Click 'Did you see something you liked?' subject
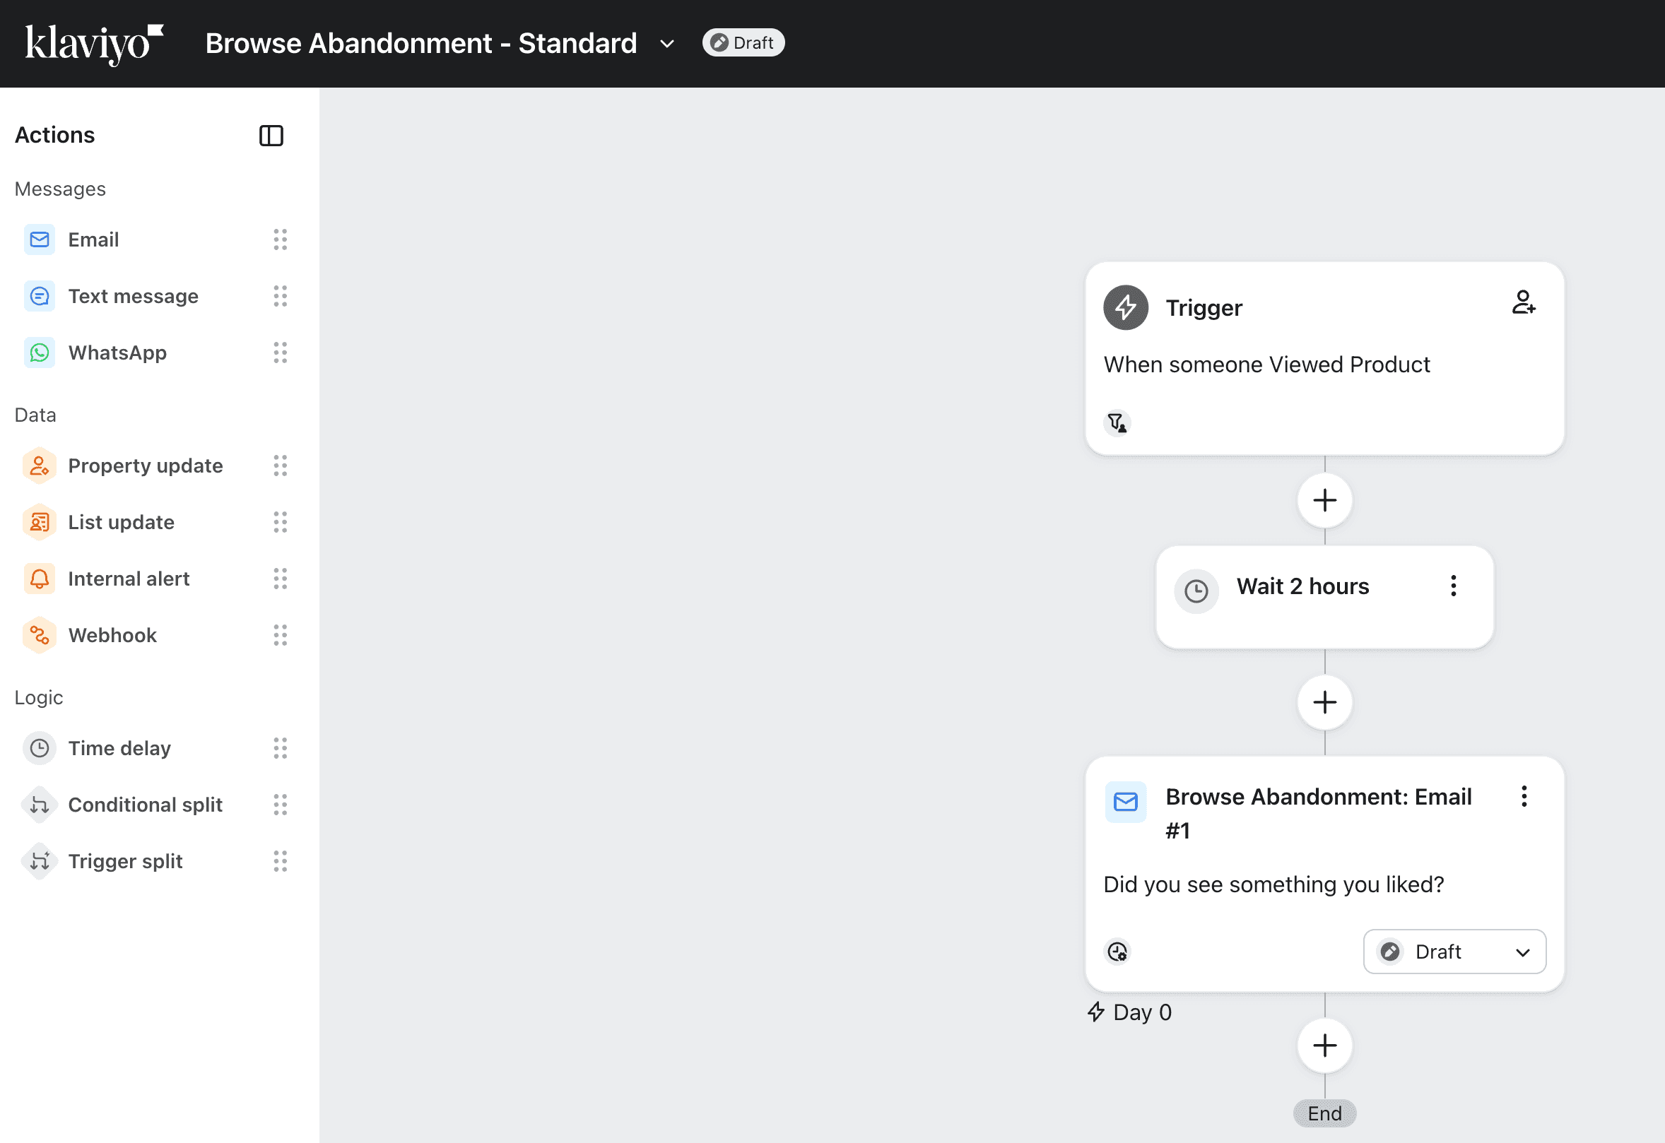Image resolution: width=1665 pixels, height=1143 pixels. point(1273,885)
